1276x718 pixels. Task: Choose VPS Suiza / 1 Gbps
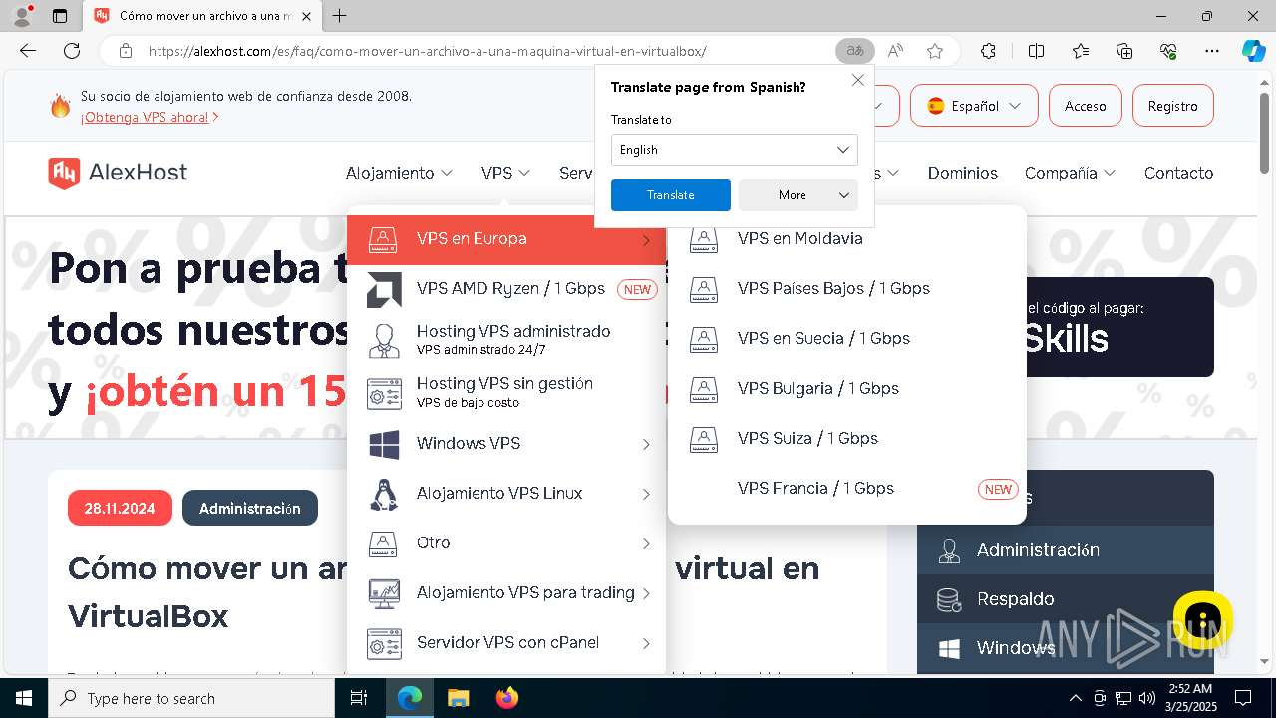[x=847, y=438]
